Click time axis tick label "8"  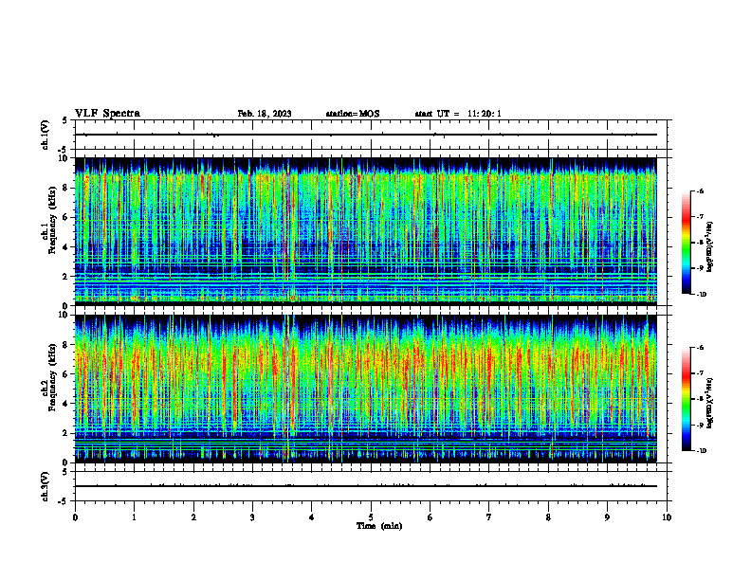(548, 517)
